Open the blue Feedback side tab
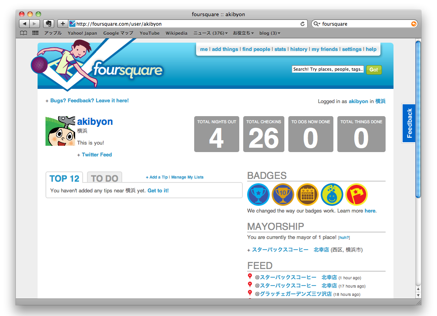This screenshot has width=437, height=316. click(x=409, y=123)
